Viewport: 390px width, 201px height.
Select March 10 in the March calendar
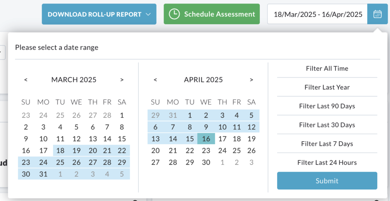tap(43, 139)
